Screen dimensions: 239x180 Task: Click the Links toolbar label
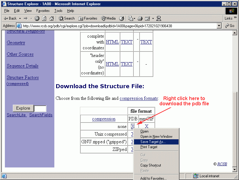pos(229,18)
